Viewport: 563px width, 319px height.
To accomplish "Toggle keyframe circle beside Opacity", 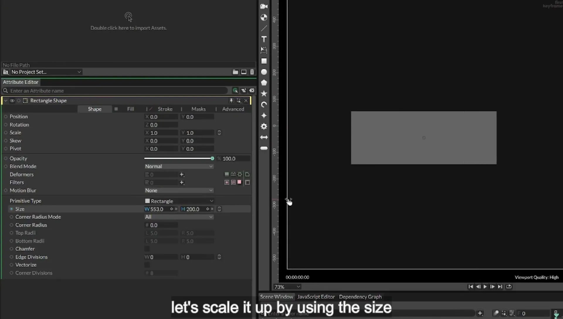I will click(6, 158).
